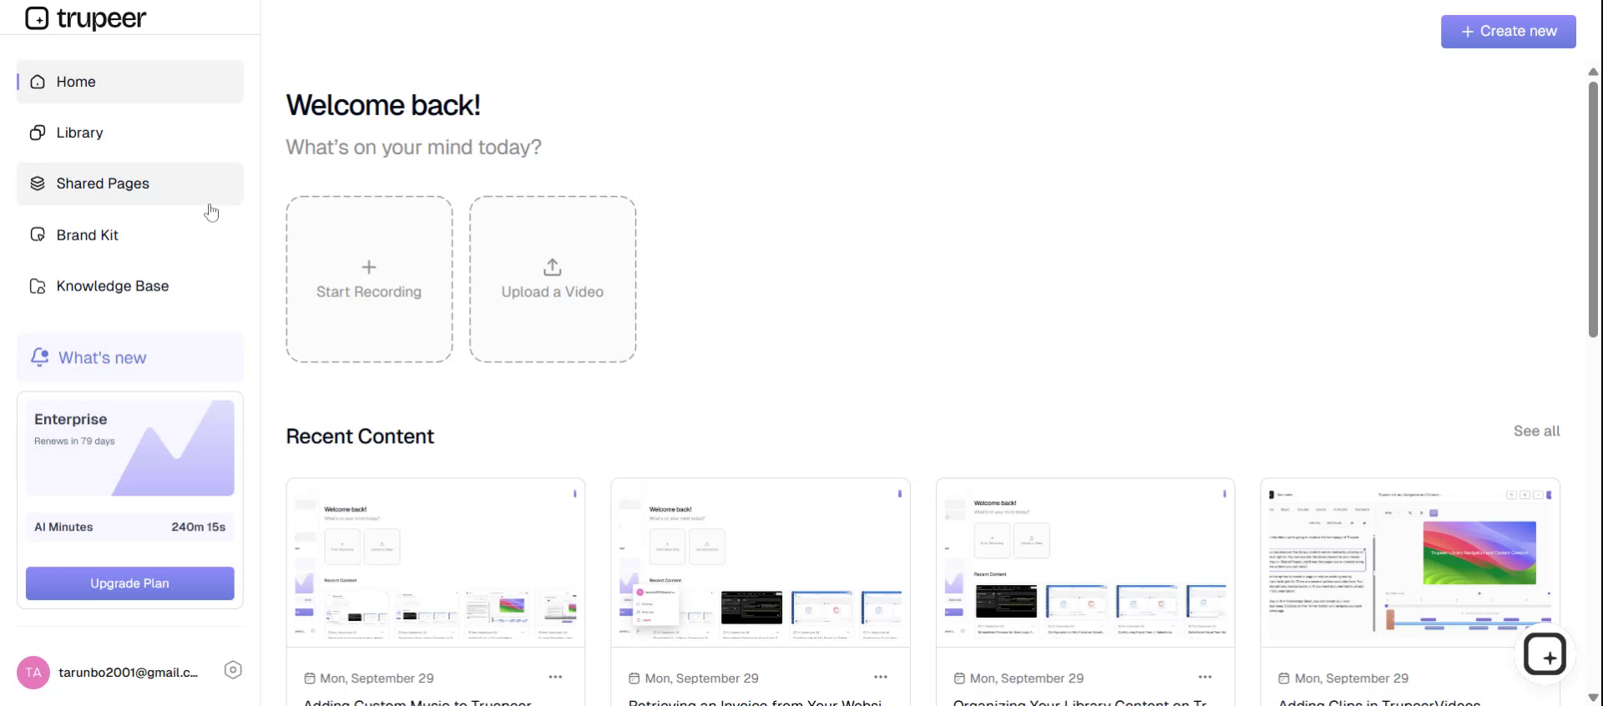Image resolution: width=1603 pixels, height=706 pixels.
Task: Click the Start Recording card
Action: (369, 280)
